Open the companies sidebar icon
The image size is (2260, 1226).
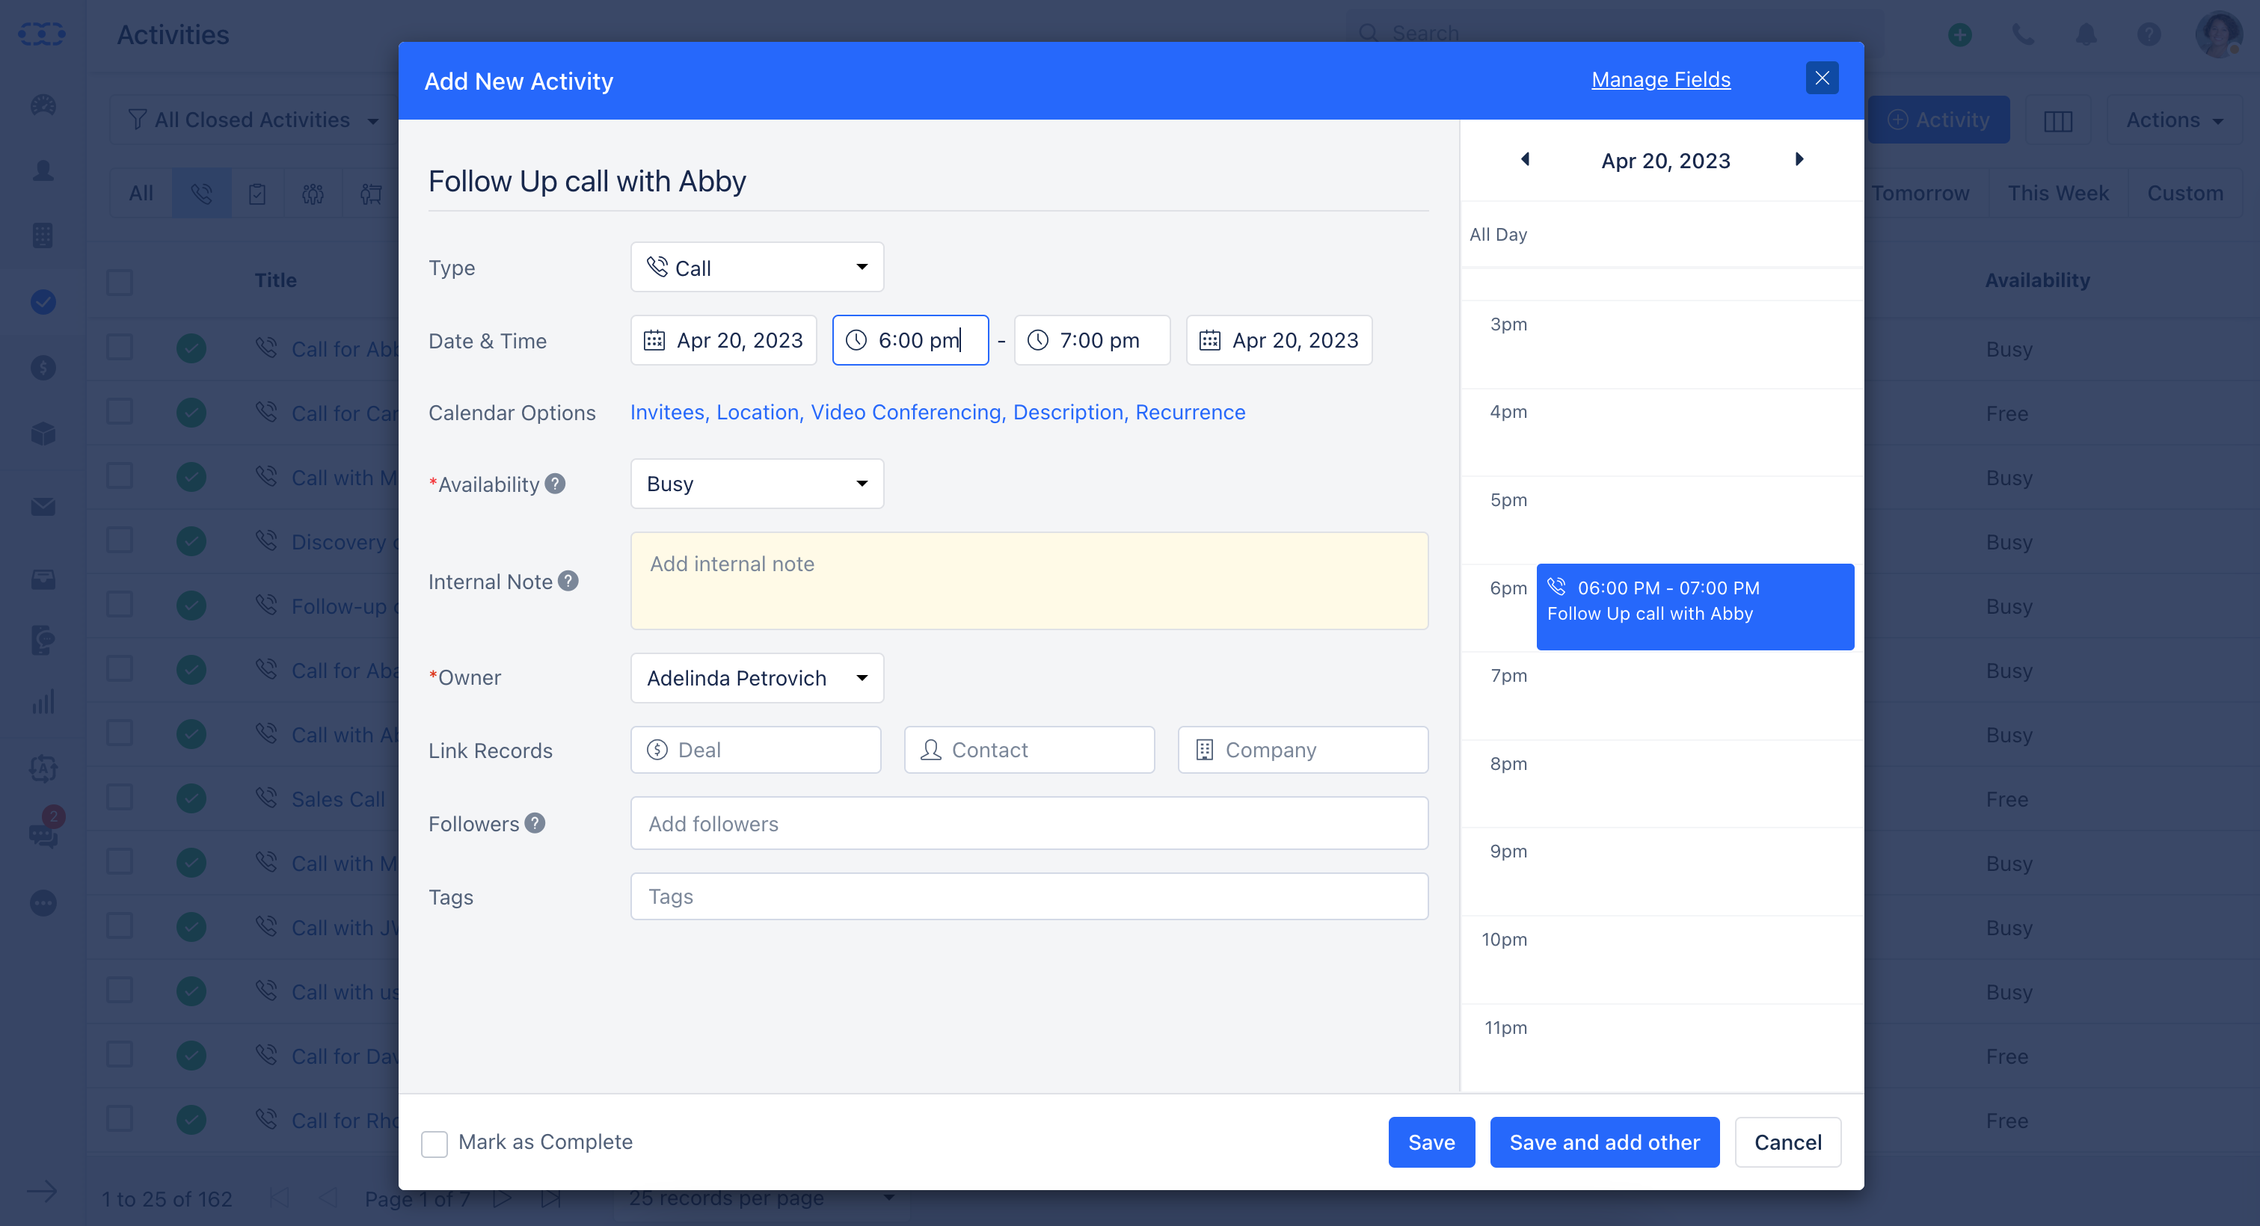(x=43, y=235)
